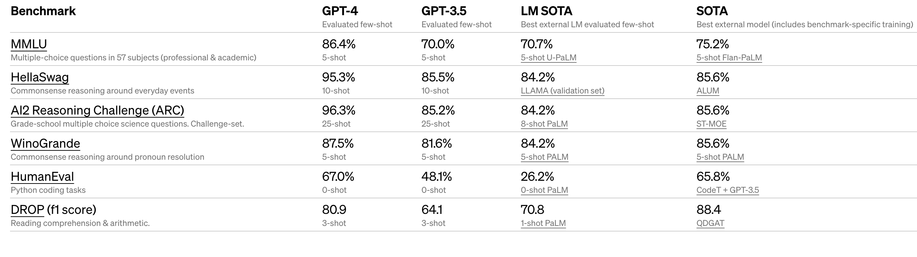Click the DROP benchmark link

tap(27, 209)
